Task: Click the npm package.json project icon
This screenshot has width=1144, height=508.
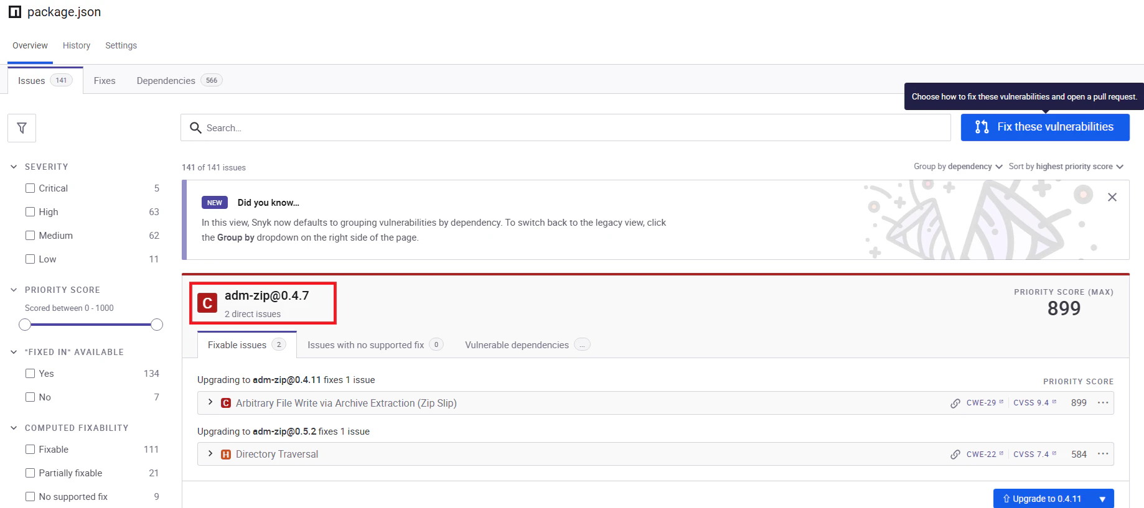Action: point(15,12)
